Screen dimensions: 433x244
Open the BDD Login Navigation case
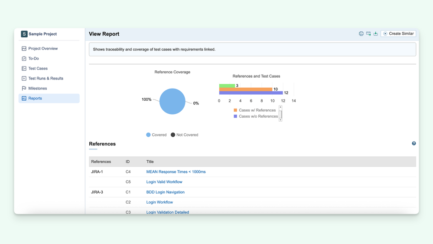(166, 192)
